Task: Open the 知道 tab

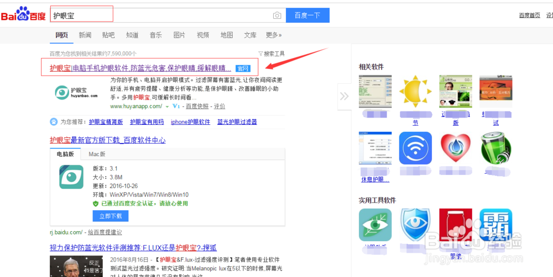Action: (132, 35)
